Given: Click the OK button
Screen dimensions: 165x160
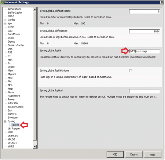Looking at the screenshot, I should [x=115, y=154].
